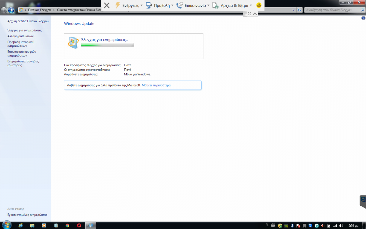Screen dimensions: 366x229
Task: Click the 'Μόνο για Windows.' value text
Action: (x=137, y=74)
